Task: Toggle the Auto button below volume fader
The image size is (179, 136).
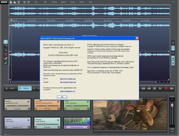Action: 172,129
